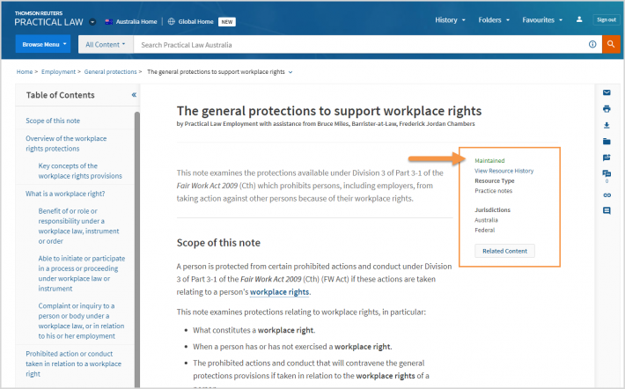625x389 pixels.
Task: Click the Related Content button
Action: pyautogui.click(x=504, y=251)
